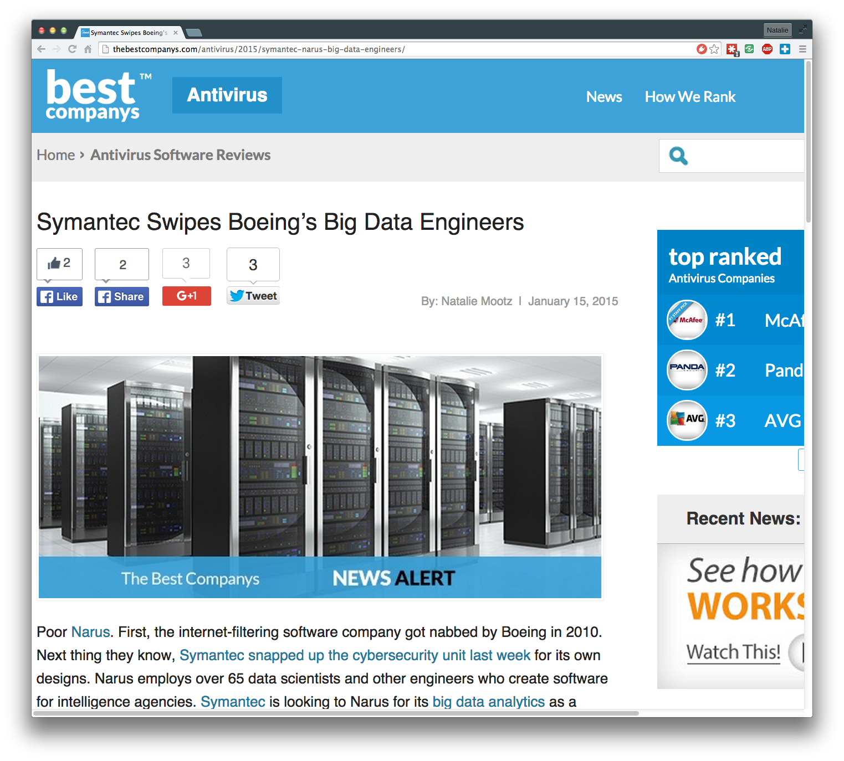This screenshot has height=761, width=844.
Task: Follow the Narus link
Action: pos(91,632)
